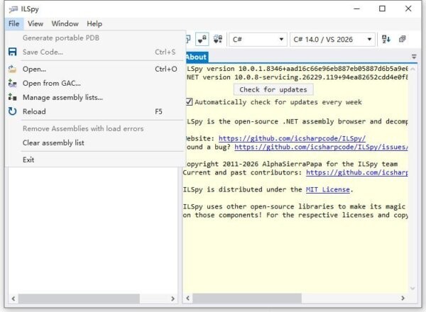Click the Copyright 2011-2026 AlphaSierraPapa line
426x312 pixels.
(x=292, y=164)
